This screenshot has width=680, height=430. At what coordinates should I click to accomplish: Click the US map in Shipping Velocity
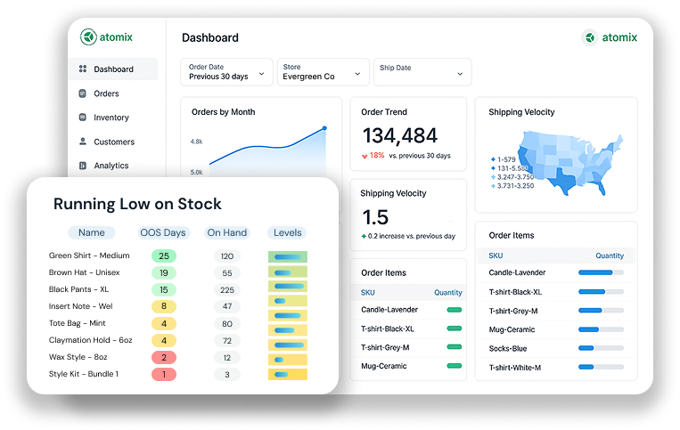[x=570, y=163]
